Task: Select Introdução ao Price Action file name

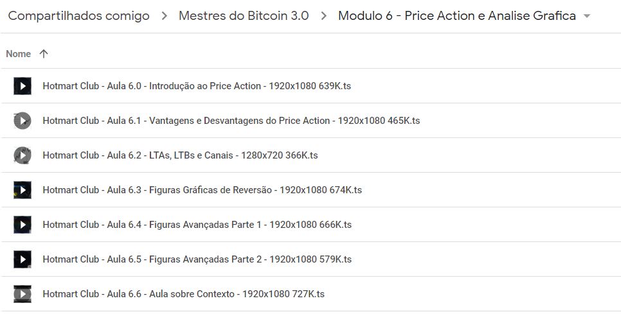Action: click(x=197, y=86)
